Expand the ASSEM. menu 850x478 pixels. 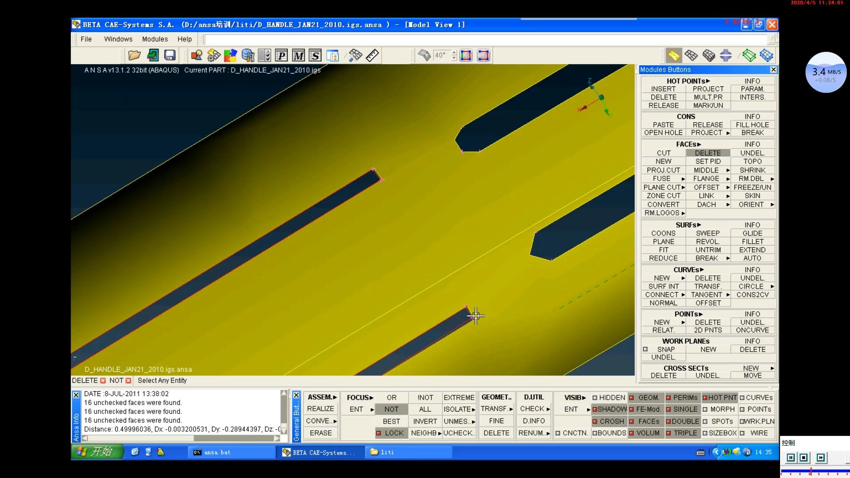[x=322, y=397]
